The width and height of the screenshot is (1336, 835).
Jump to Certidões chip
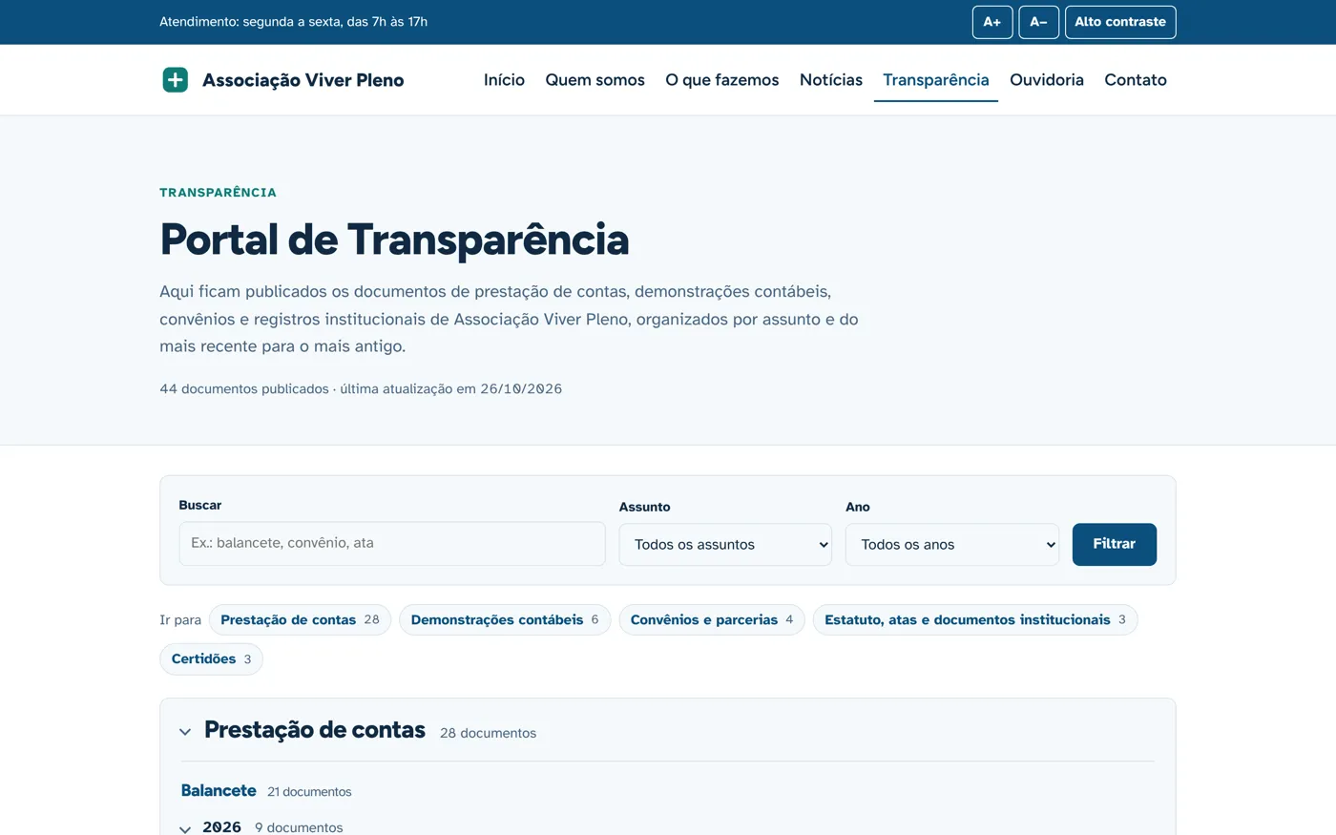211,659
